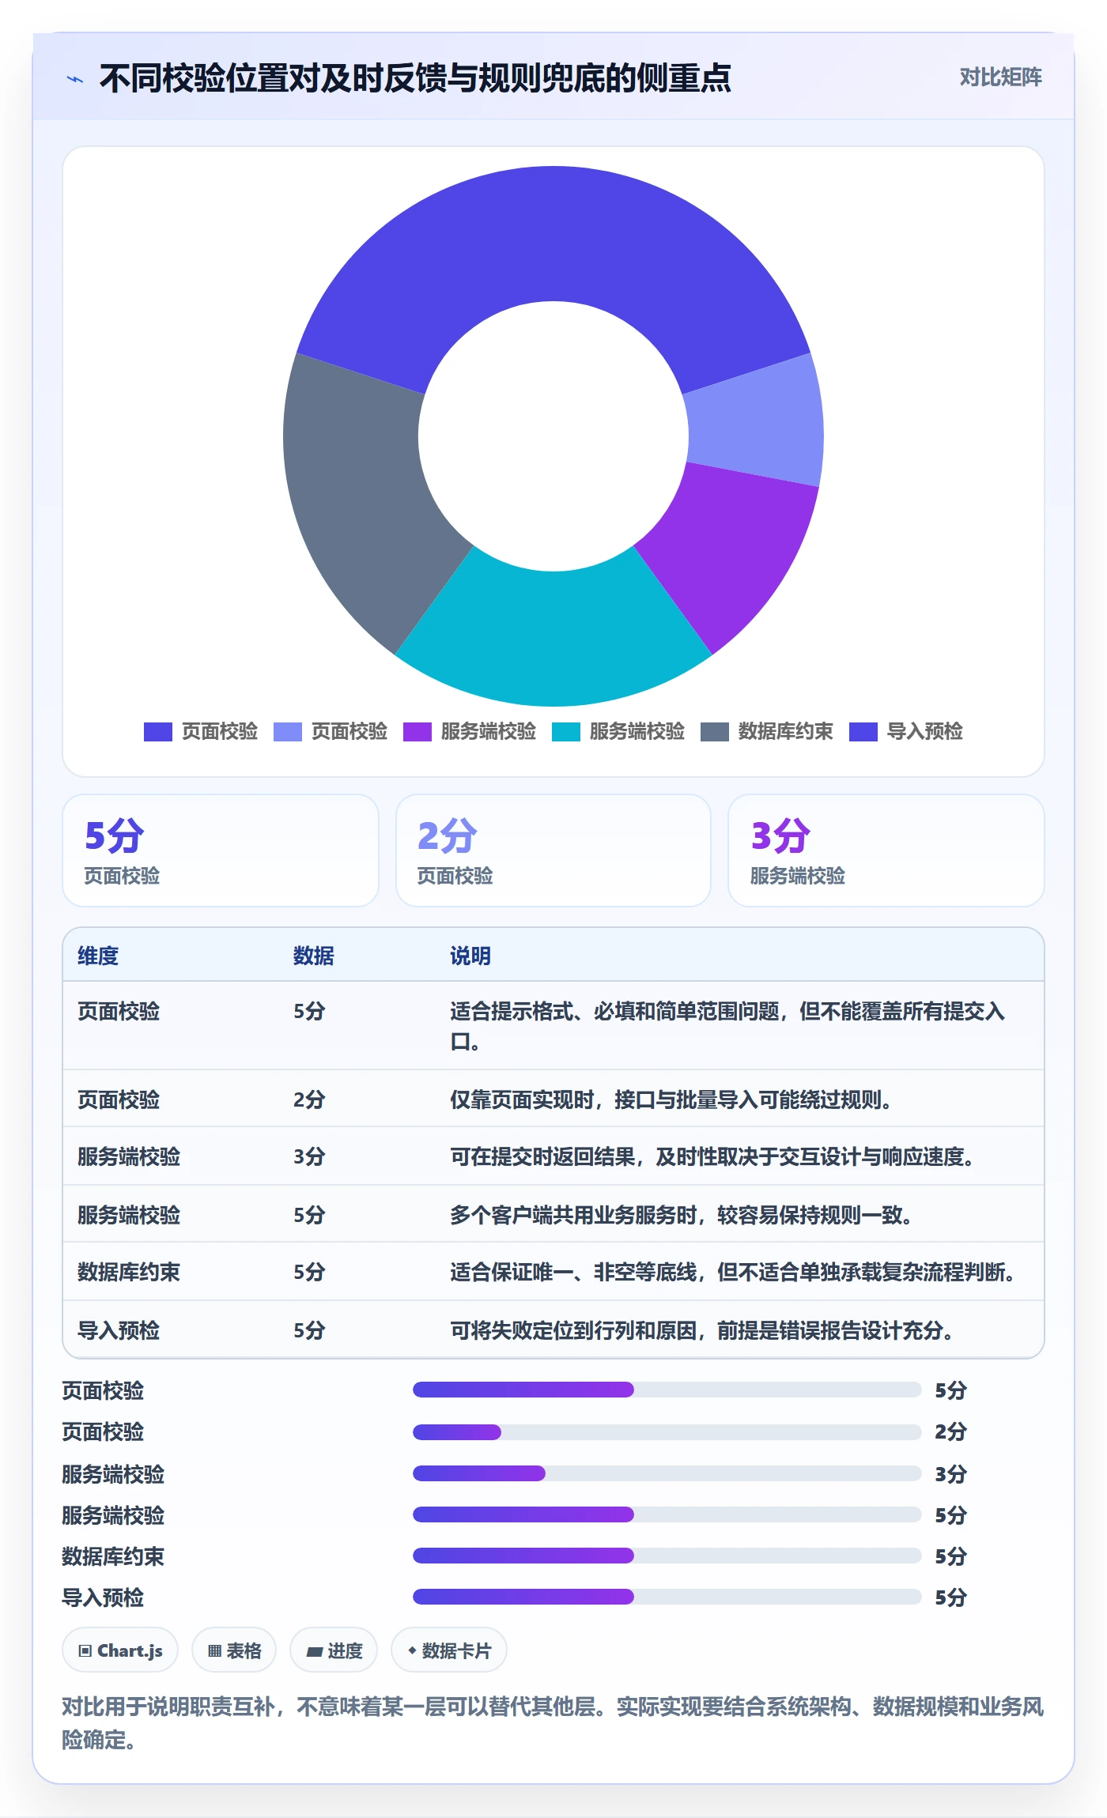Click the 3分 value beside the progress bar
The height and width of the screenshot is (1818, 1107).
click(x=950, y=1474)
